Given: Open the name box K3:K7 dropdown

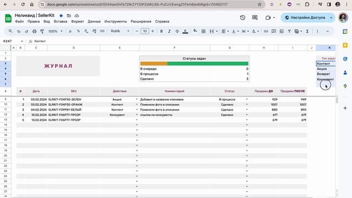Looking at the screenshot, I should [x=22, y=41].
